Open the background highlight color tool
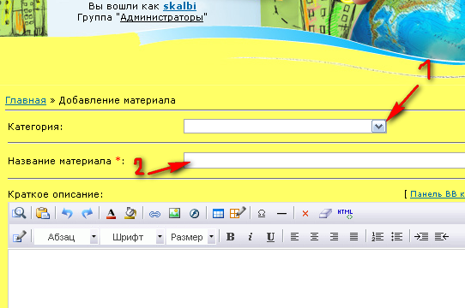 click(x=130, y=213)
